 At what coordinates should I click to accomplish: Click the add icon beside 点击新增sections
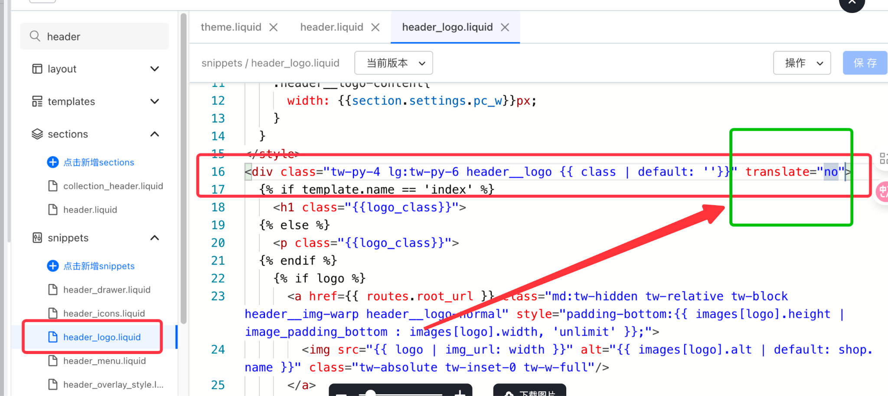(x=52, y=162)
